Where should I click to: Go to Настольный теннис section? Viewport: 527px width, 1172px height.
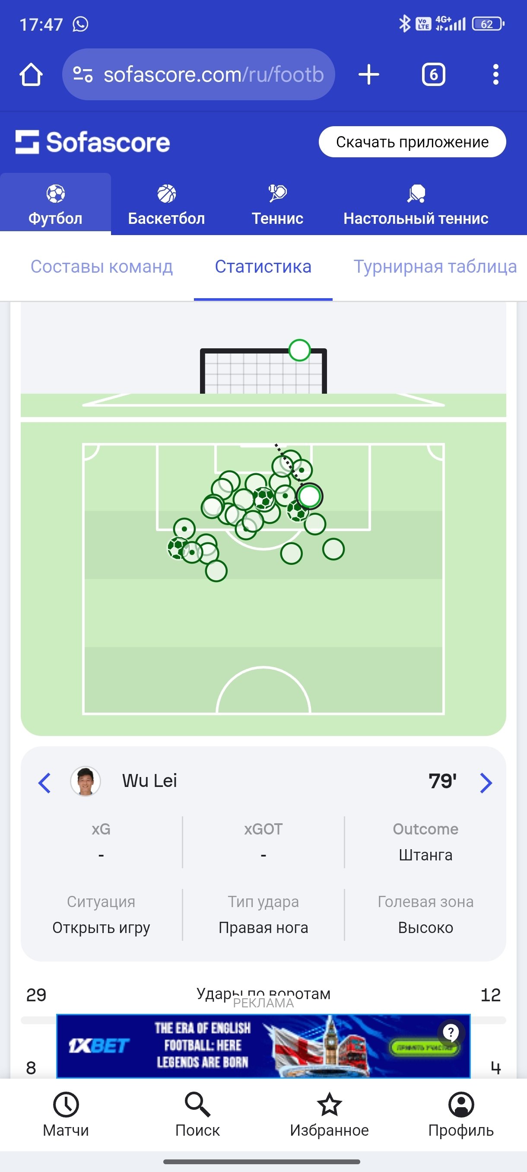click(x=416, y=205)
